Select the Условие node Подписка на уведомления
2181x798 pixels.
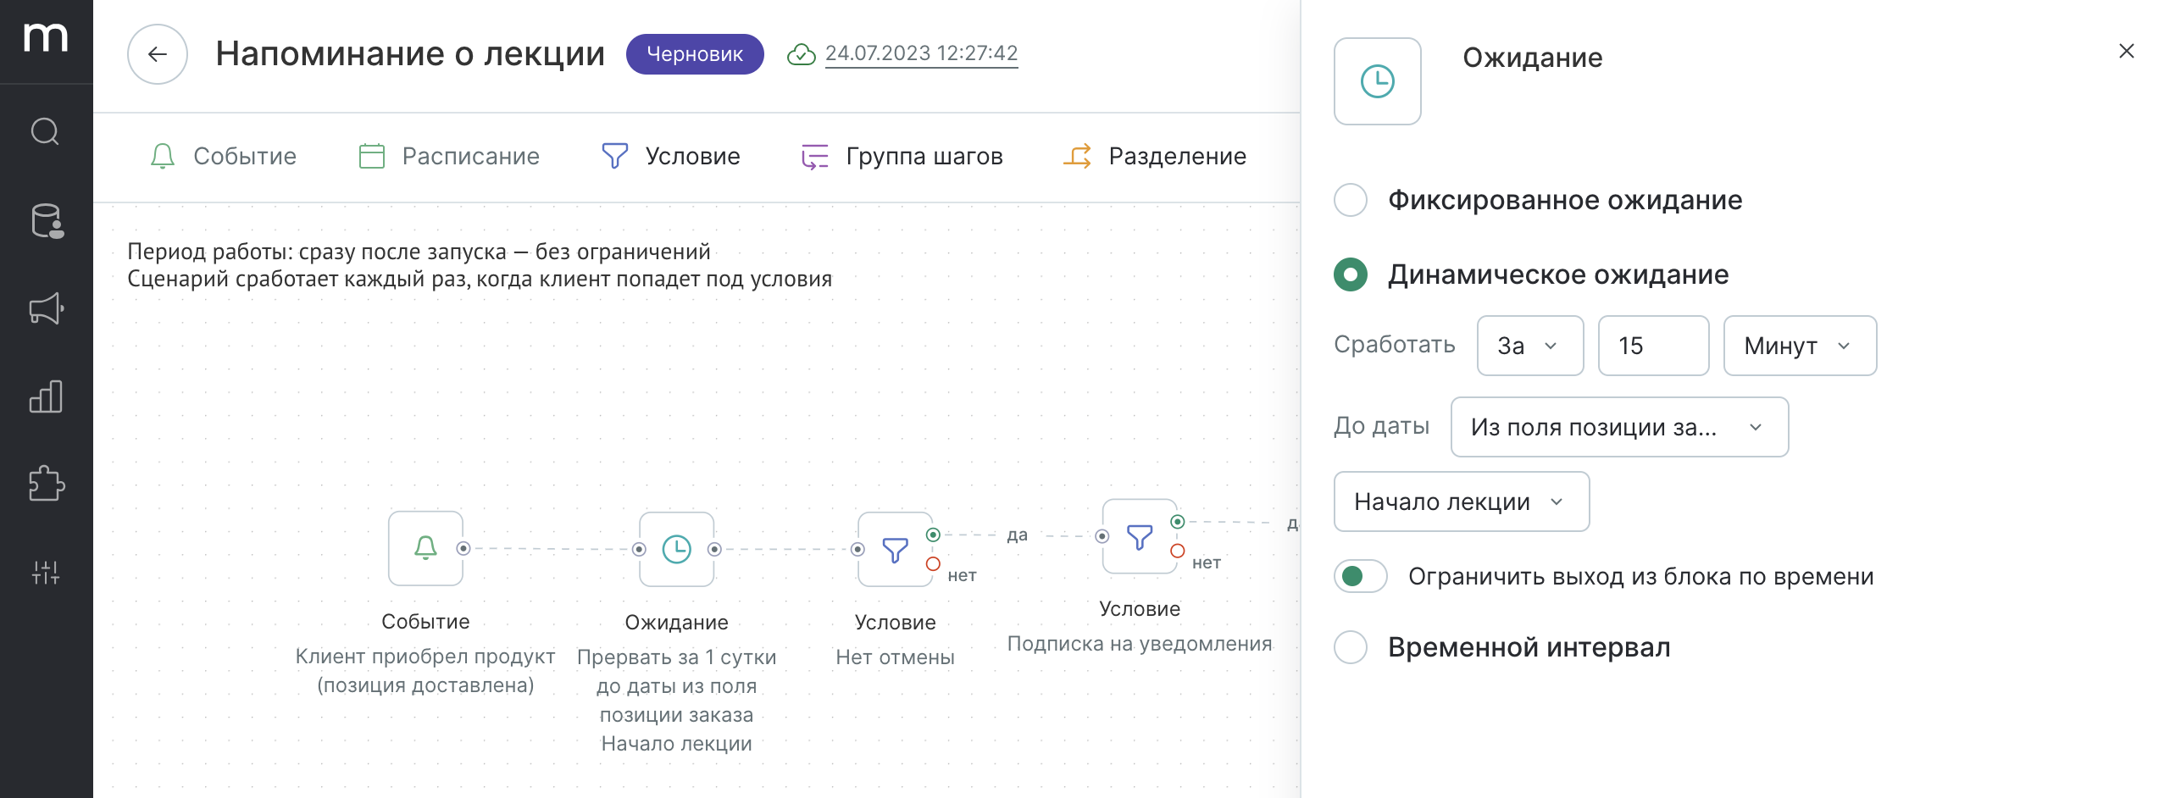pyautogui.click(x=1140, y=536)
